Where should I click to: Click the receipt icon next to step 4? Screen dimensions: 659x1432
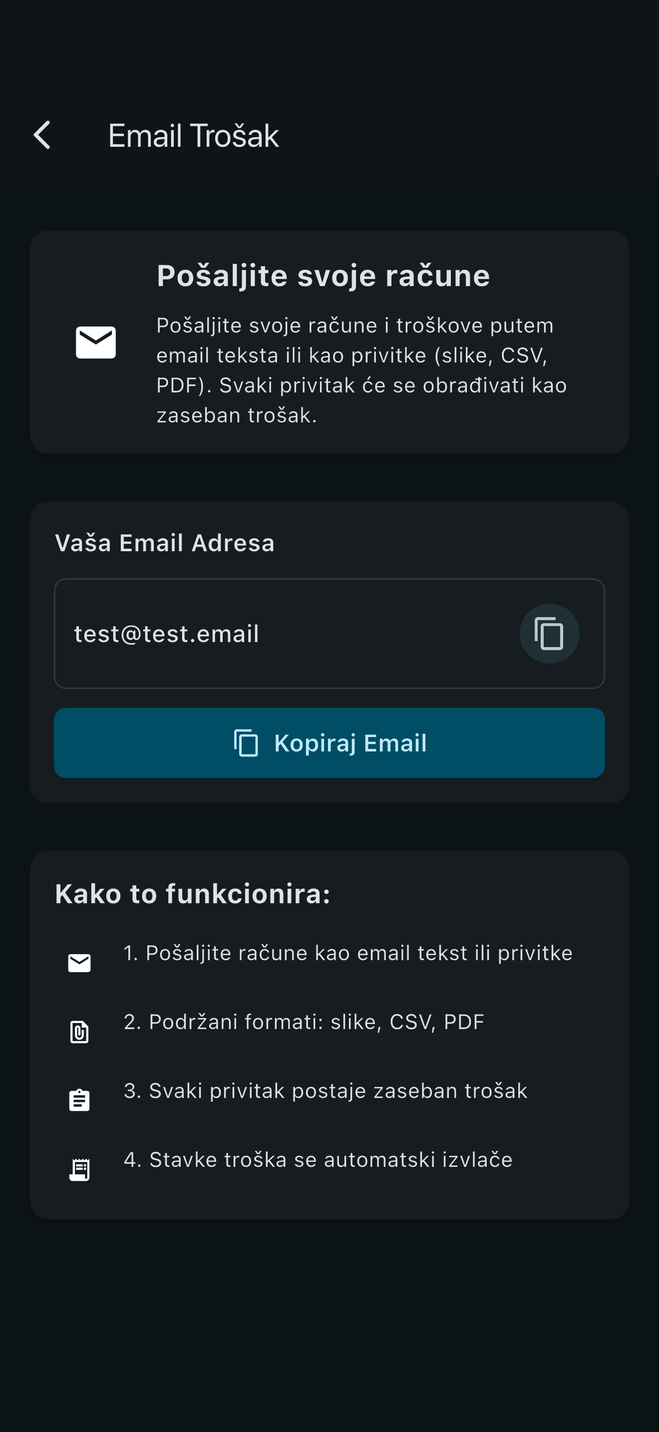(79, 1169)
